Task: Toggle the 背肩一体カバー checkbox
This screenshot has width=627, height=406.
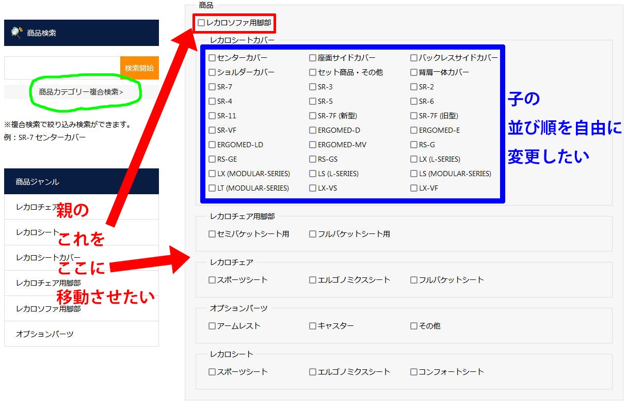Action: tap(414, 72)
